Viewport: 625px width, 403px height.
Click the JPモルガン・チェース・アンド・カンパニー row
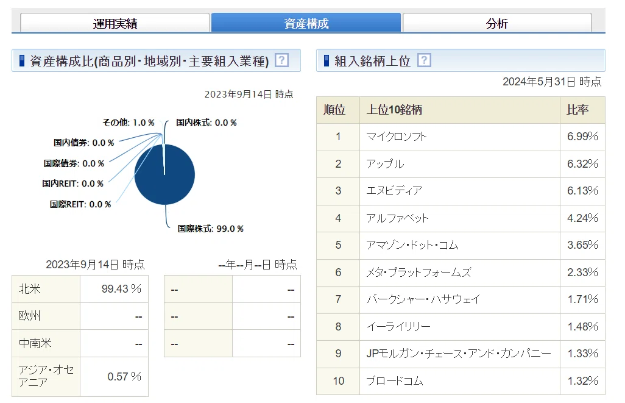pos(461,354)
